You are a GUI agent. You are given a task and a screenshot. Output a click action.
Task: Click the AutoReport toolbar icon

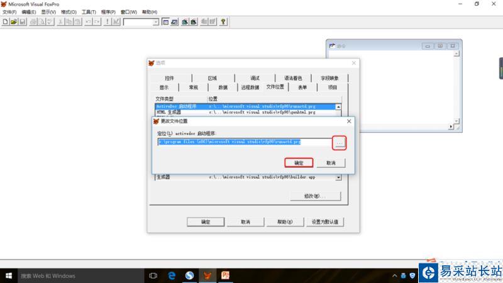213,22
